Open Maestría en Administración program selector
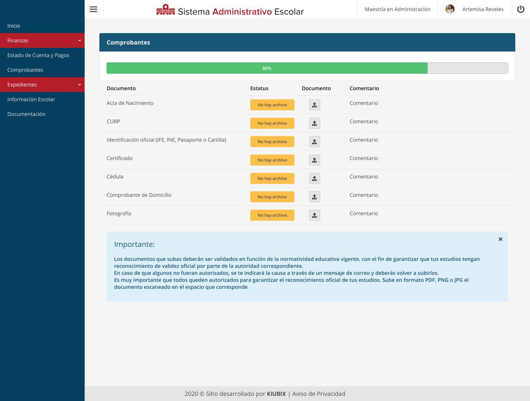The height and width of the screenshot is (401, 530). click(x=397, y=9)
